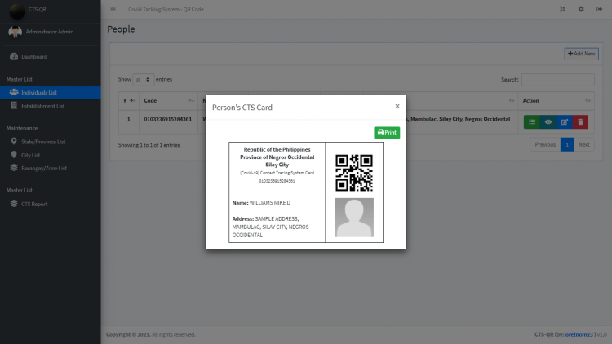This screenshot has width=612, height=344.
Task: Click the City List map pin icon
Action: (x=14, y=154)
